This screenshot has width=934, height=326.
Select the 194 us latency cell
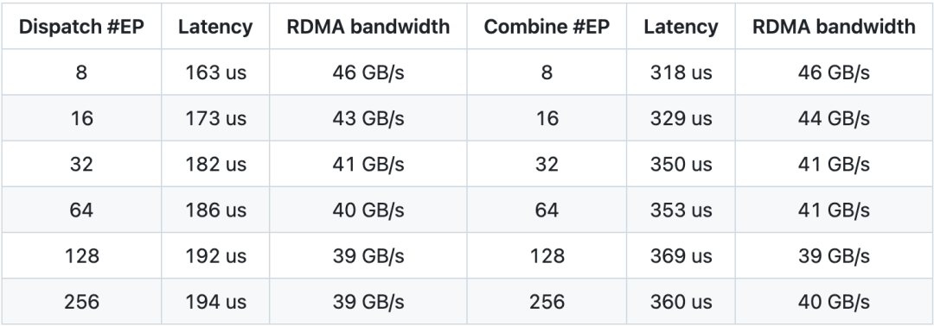tap(215, 301)
